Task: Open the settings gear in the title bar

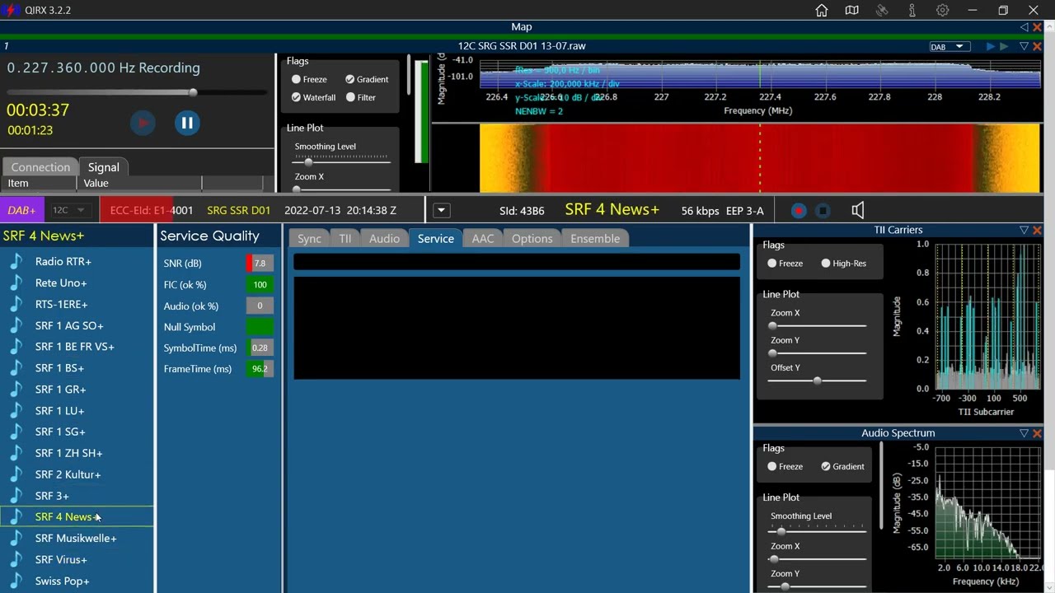Action: click(x=943, y=11)
